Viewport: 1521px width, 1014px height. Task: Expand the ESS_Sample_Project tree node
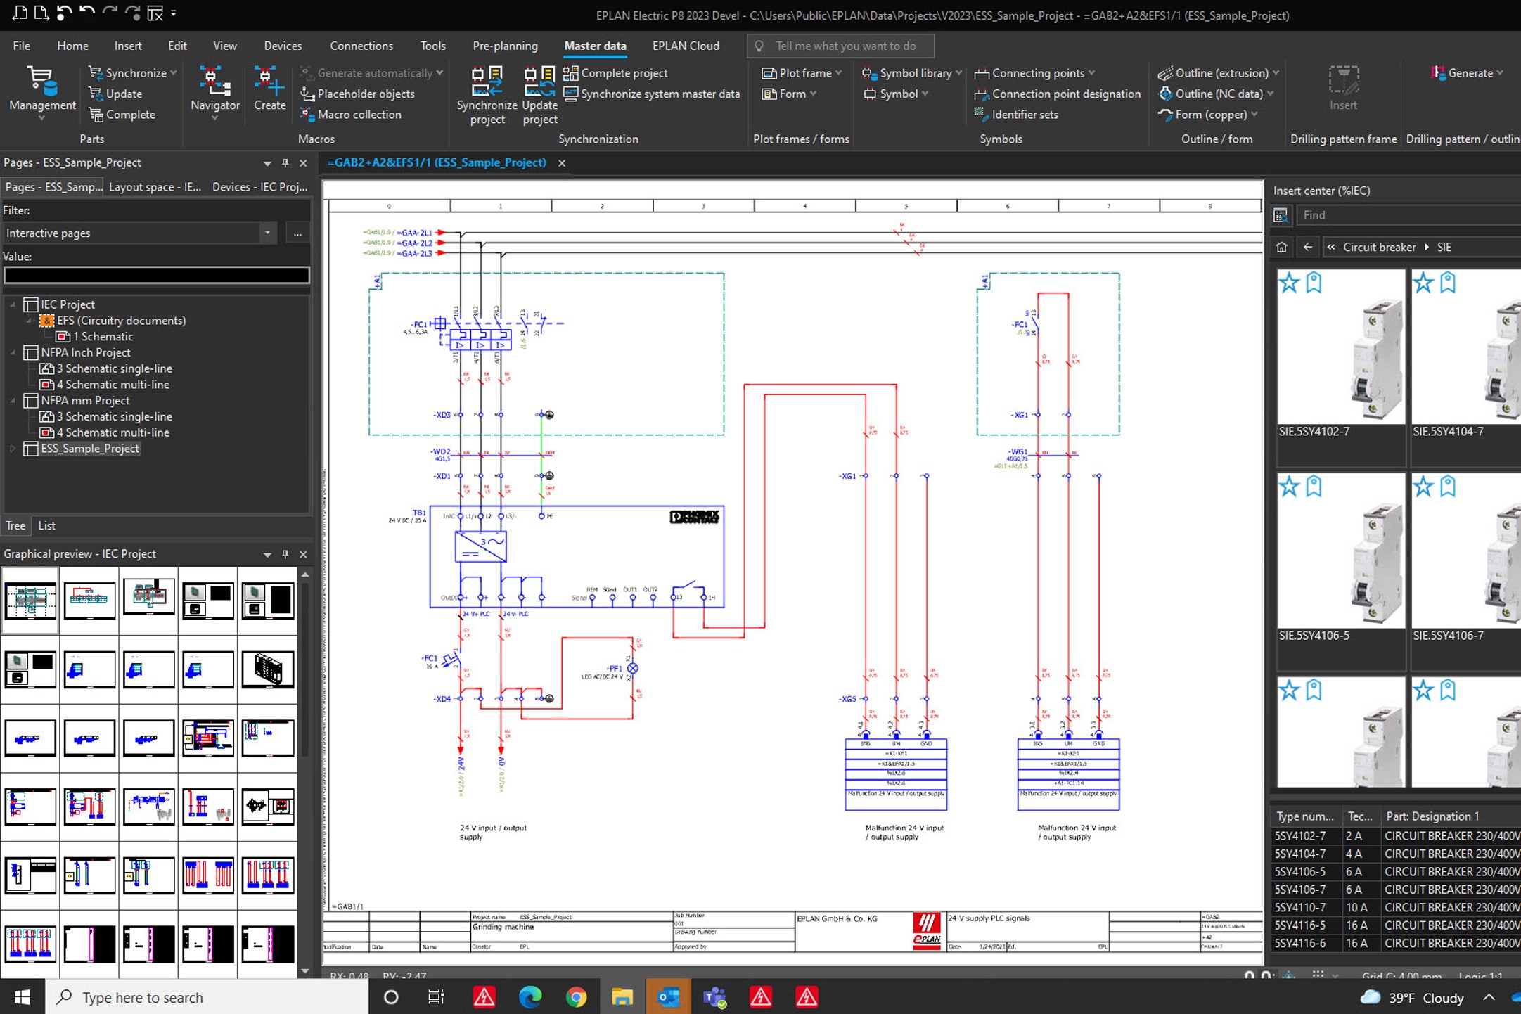tap(13, 449)
